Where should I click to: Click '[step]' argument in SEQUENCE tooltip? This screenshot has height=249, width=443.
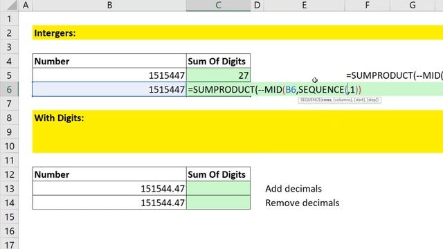pyautogui.click(x=372, y=100)
